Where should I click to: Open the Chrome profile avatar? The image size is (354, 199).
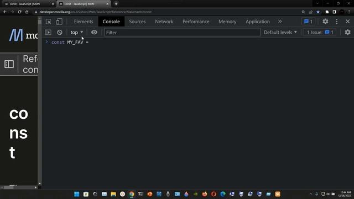coord(342,12)
